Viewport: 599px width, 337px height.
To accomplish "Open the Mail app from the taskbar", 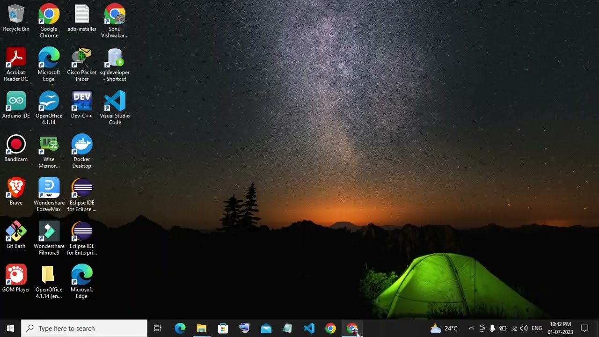I will (x=266, y=329).
